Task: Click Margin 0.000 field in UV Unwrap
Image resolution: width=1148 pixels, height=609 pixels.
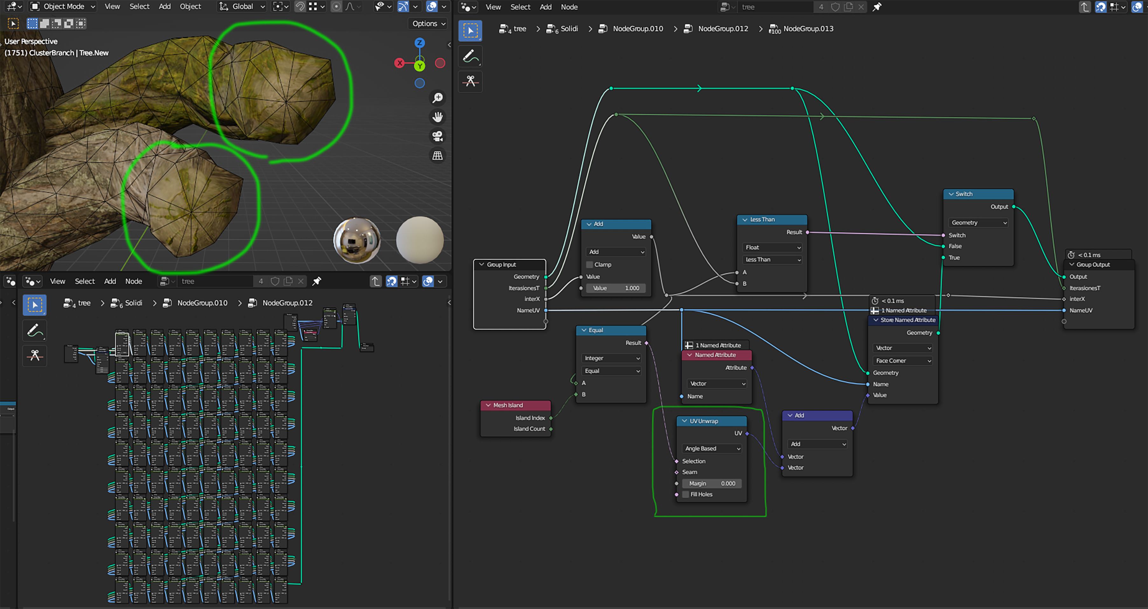Action: click(x=712, y=483)
